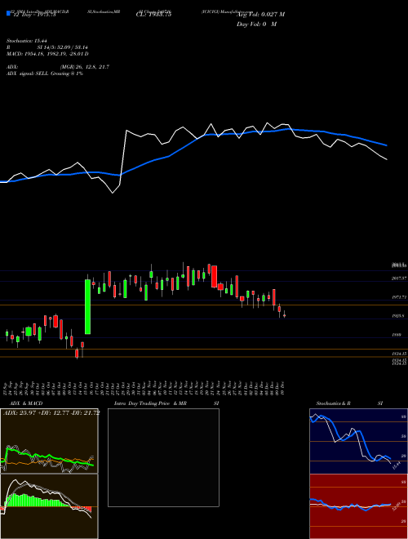408x539 pixels.
Task: Click the large green breakout candlestick
Action: (x=87, y=306)
